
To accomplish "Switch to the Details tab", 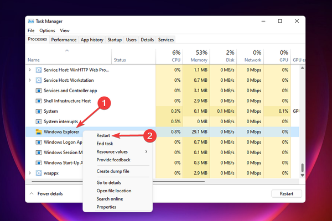I will pyautogui.click(x=147, y=40).
